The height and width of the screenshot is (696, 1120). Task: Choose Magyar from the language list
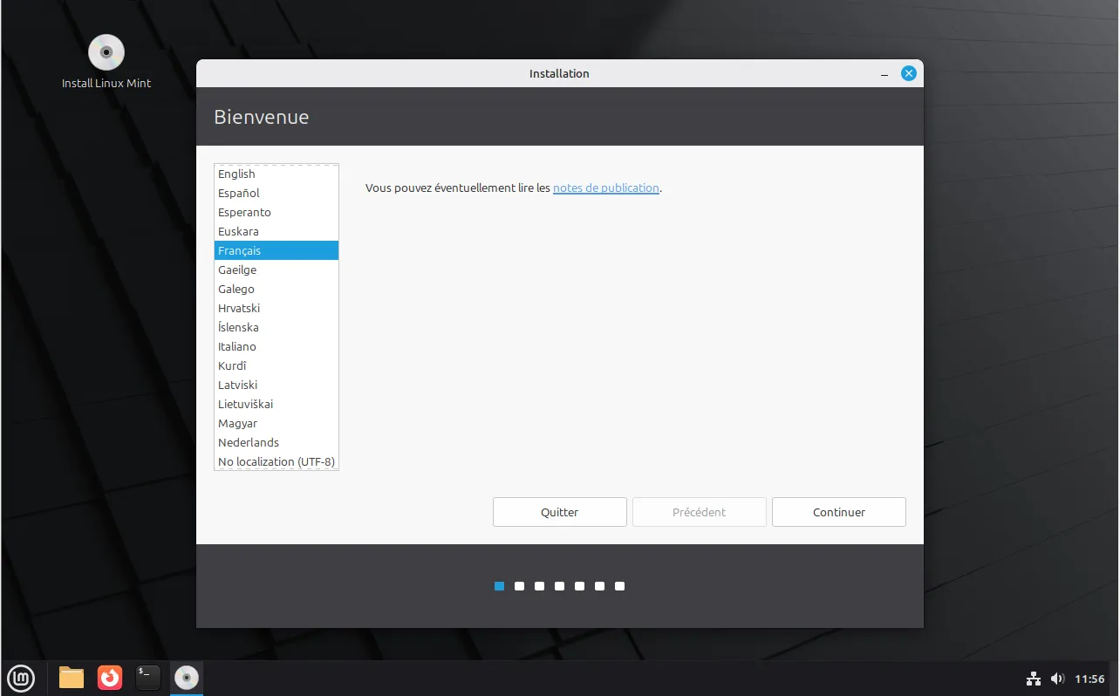pyautogui.click(x=237, y=423)
